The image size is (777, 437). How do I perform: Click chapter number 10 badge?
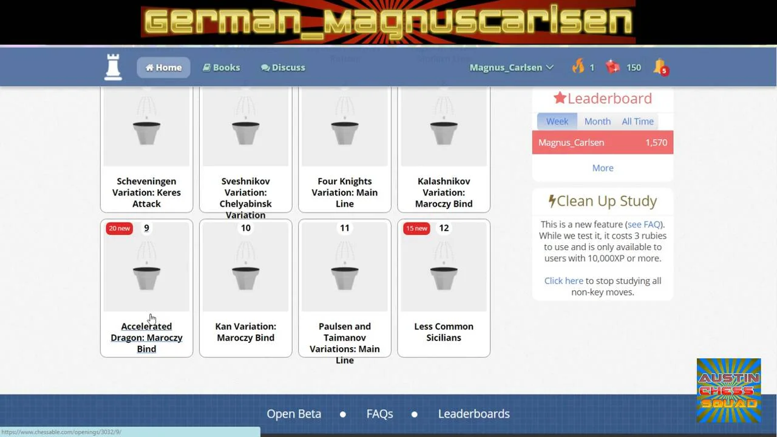245,228
